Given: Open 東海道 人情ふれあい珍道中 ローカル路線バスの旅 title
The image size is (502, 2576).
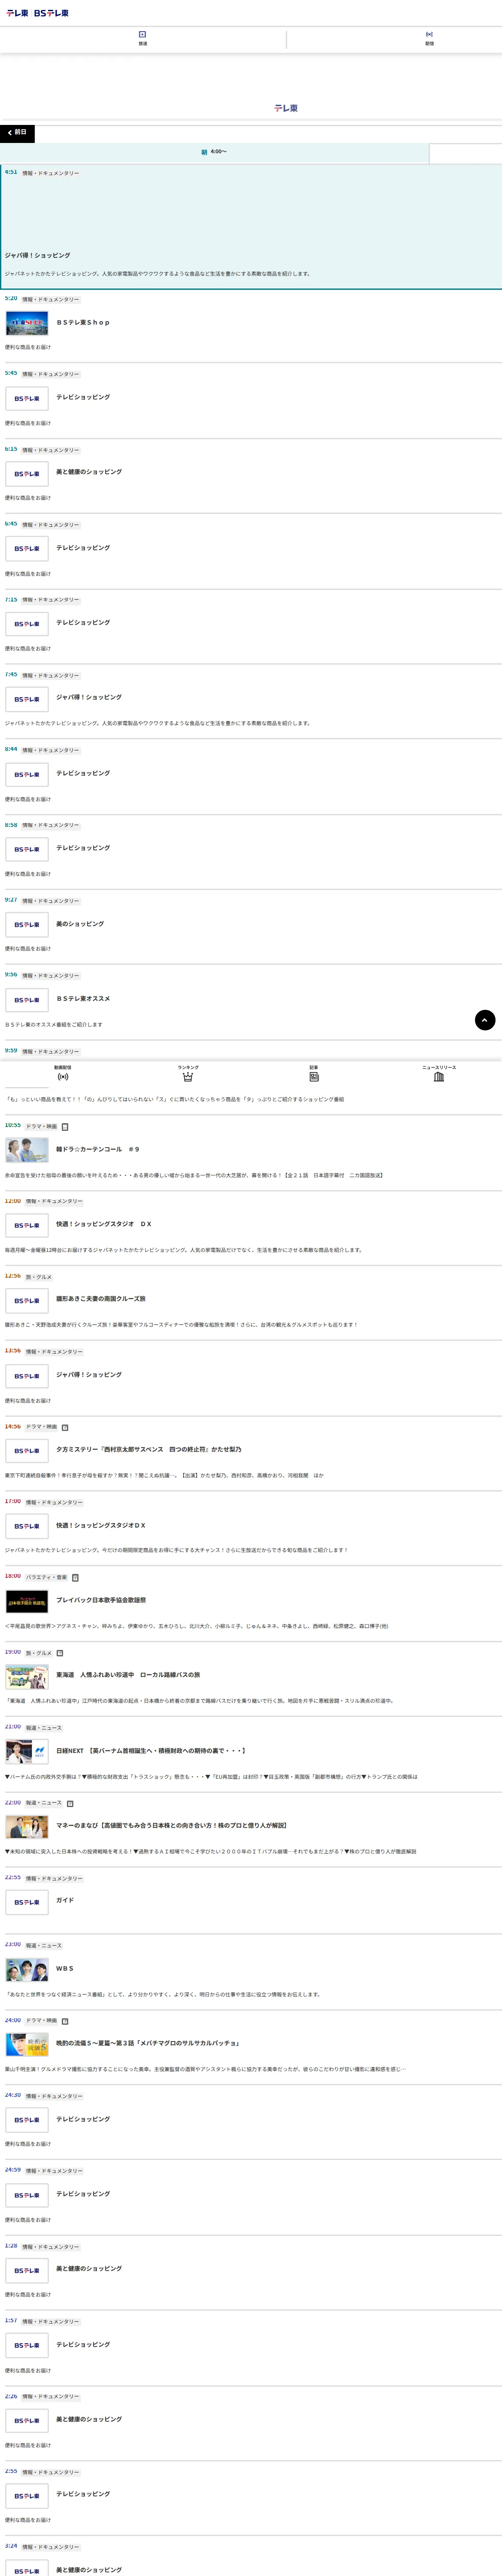Looking at the screenshot, I should click(x=128, y=1675).
